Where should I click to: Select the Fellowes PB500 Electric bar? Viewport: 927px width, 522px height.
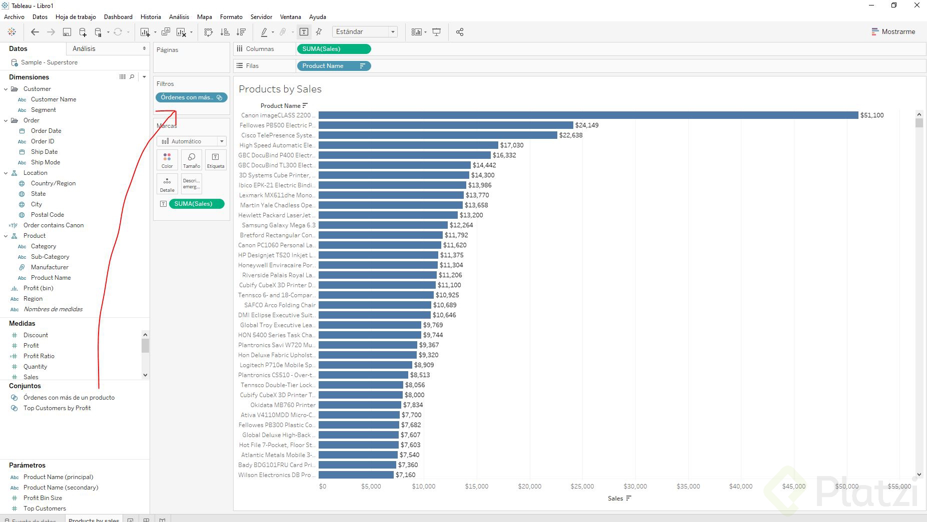pos(446,125)
